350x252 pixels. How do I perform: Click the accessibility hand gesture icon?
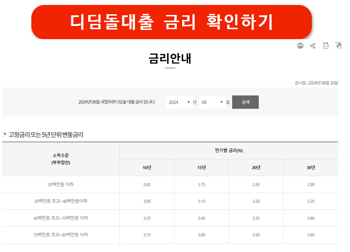coord(338,45)
